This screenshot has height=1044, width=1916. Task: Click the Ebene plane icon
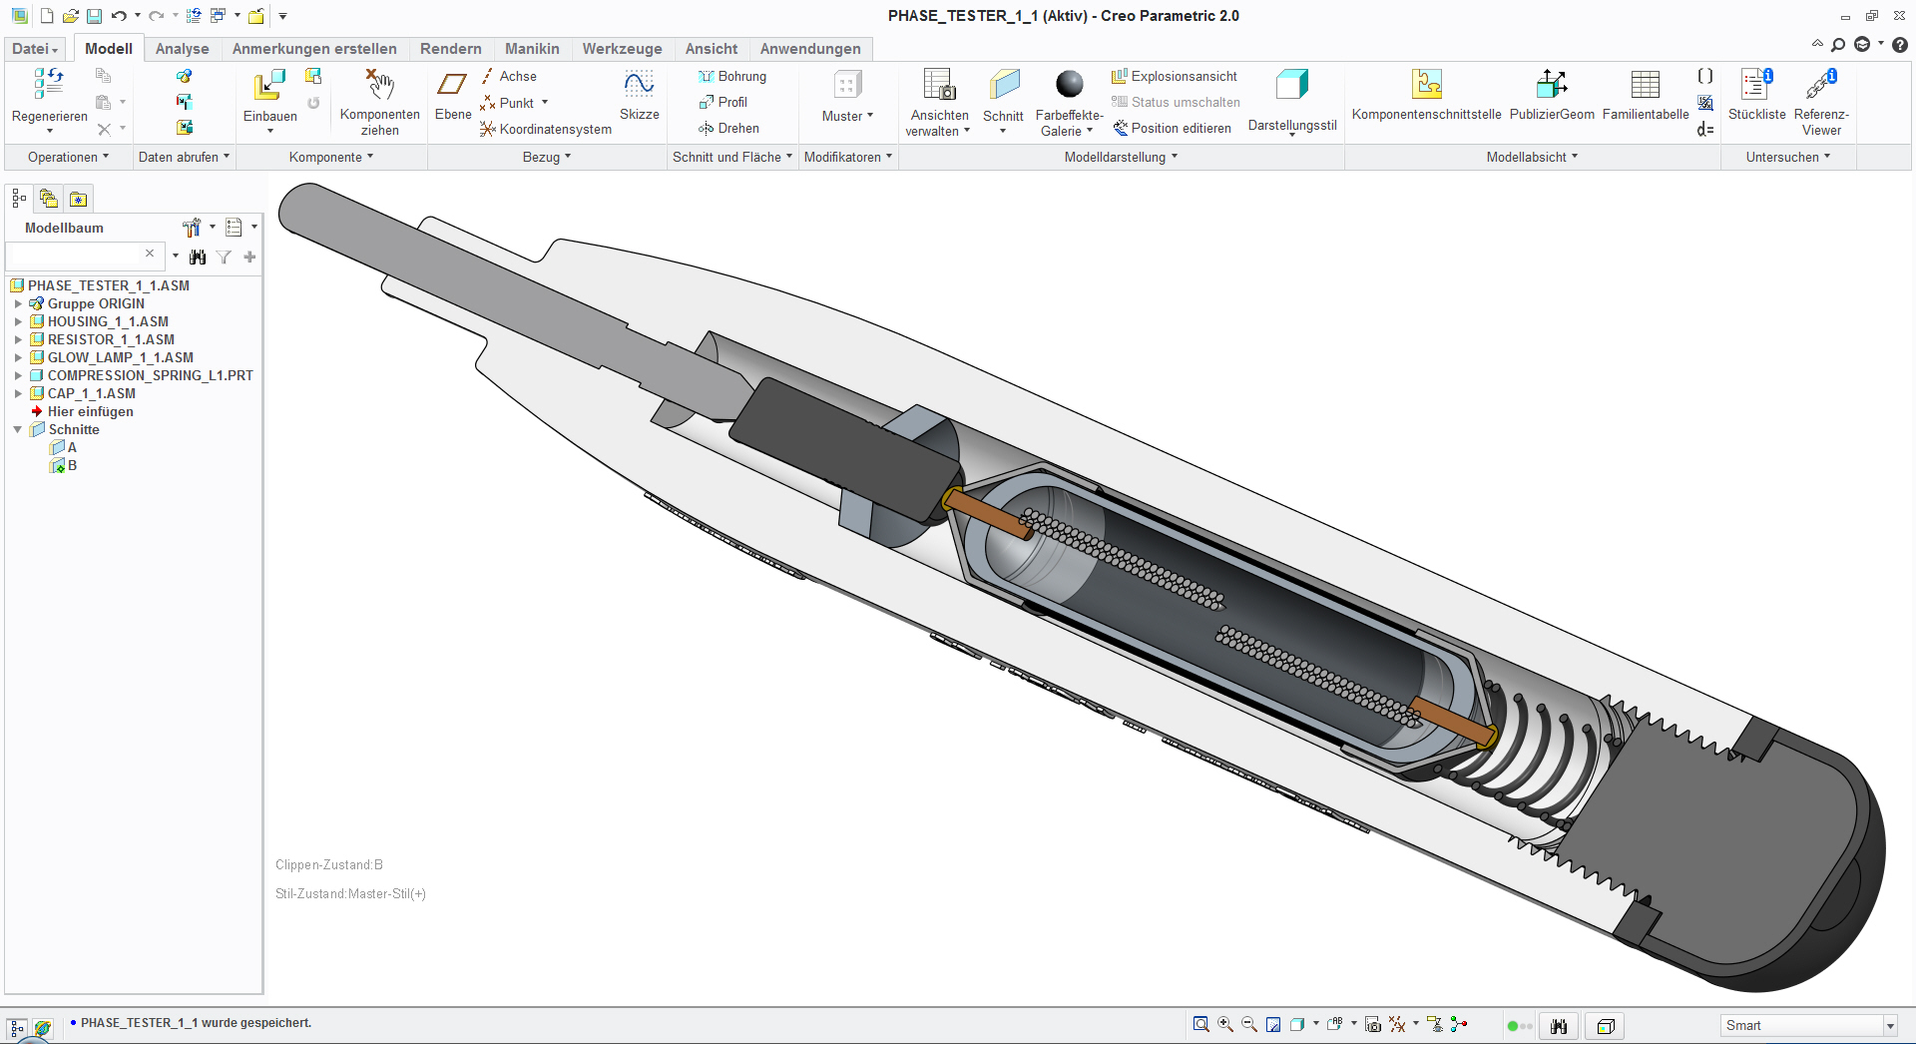pyautogui.click(x=452, y=86)
